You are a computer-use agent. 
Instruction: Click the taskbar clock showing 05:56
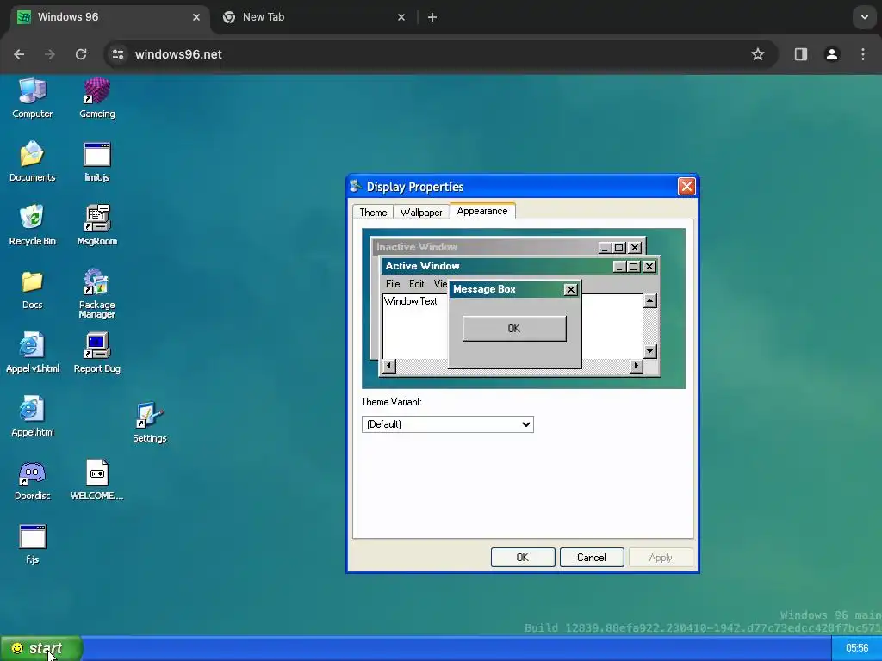857,649
